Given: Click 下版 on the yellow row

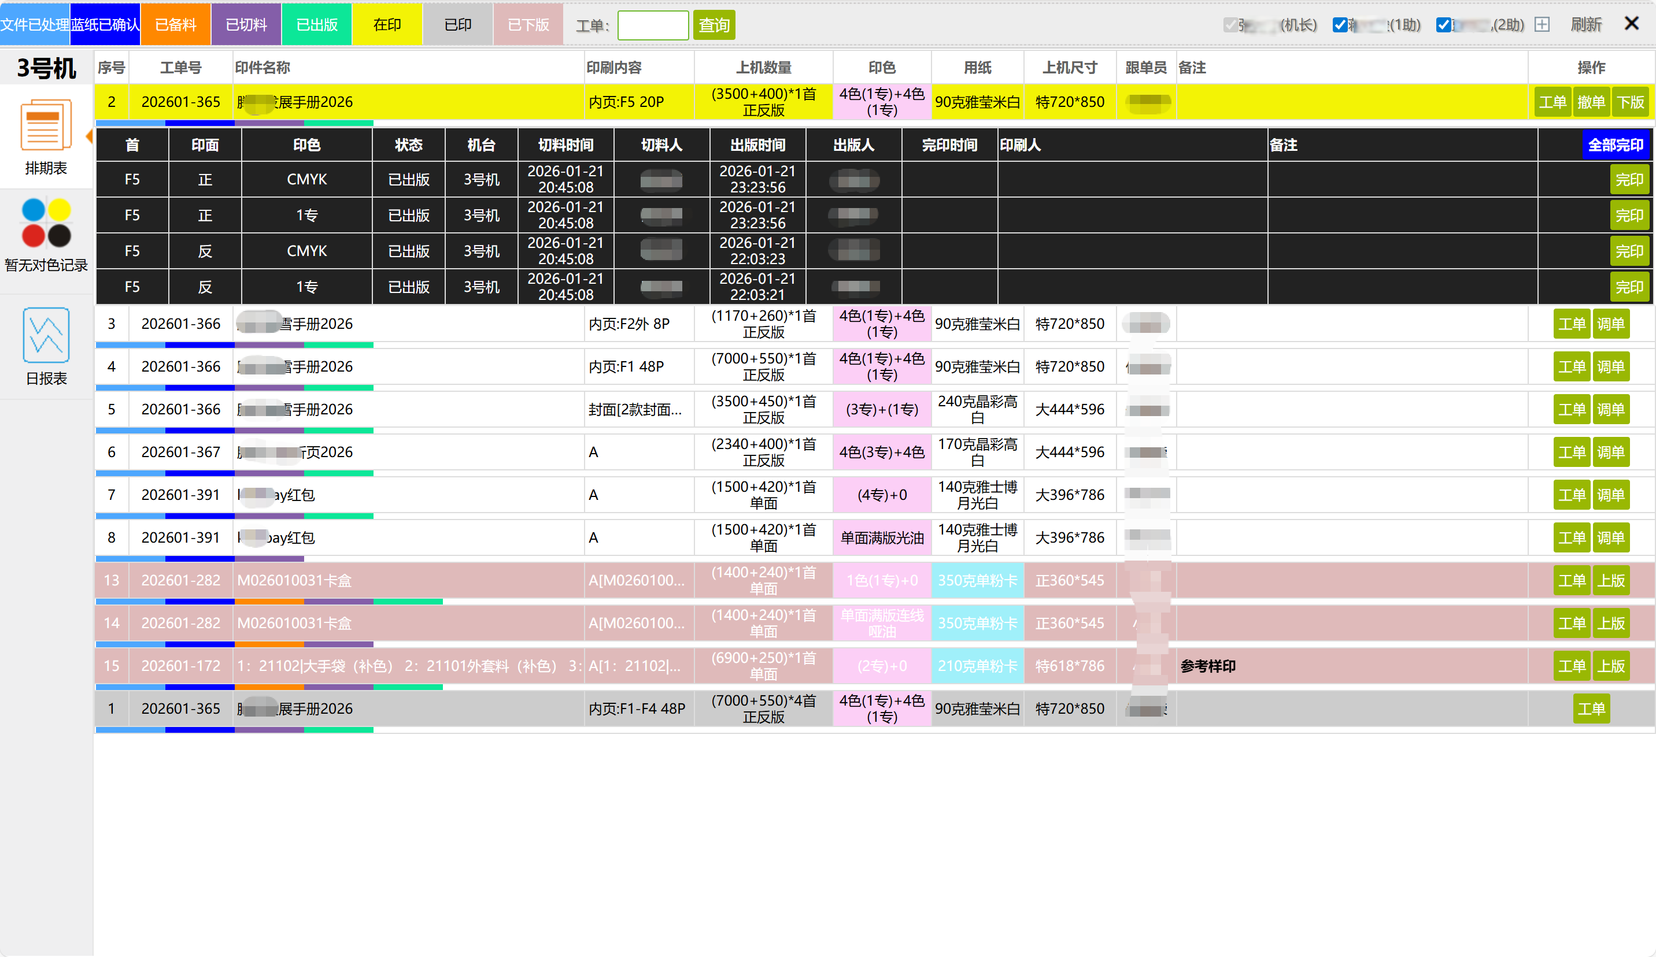Looking at the screenshot, I should (1630, 102).
